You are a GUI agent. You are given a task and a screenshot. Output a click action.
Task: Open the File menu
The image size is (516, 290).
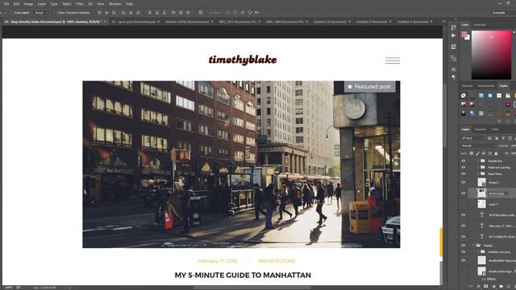point(6,4)
